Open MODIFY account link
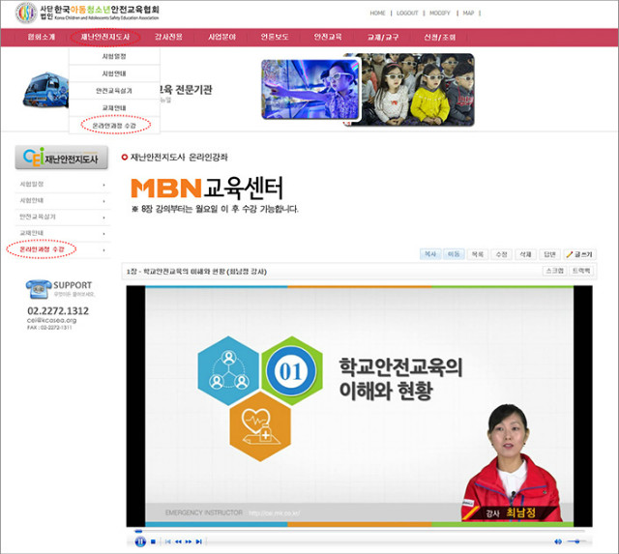The height and width of the screenshot is (554, 619). (440, 13)
